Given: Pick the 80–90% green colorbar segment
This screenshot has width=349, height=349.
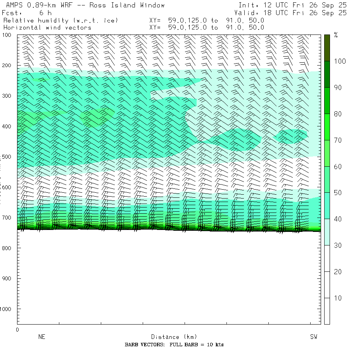Looking at the screenshot, I should pyautogui.click(x=327, y=100).
